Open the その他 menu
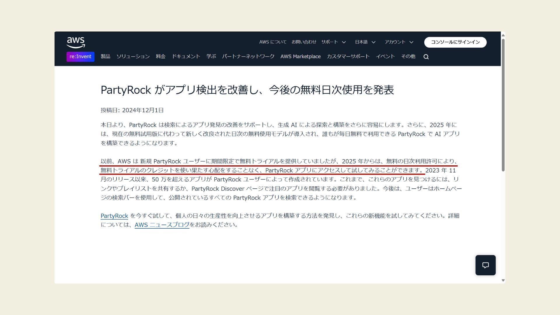This screenshot has height=315, width=560. (x=408, y=57)
